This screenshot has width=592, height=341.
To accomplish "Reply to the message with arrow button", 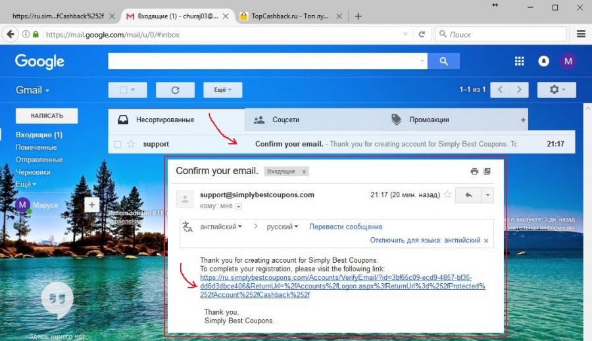I will (468, 195).
